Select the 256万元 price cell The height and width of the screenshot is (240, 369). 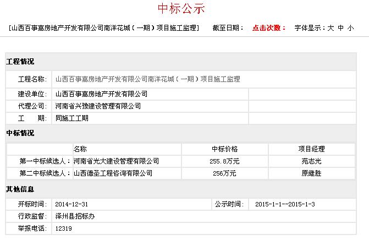(x=224, y=173)
